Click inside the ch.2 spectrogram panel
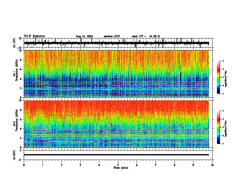The height and width of the screenshot is (185, 239). point(116,124)
